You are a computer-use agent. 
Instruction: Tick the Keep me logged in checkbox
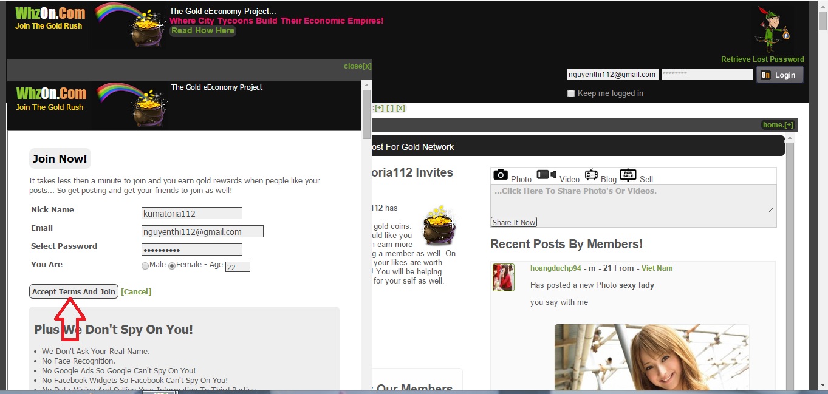(x=570, y=93)
